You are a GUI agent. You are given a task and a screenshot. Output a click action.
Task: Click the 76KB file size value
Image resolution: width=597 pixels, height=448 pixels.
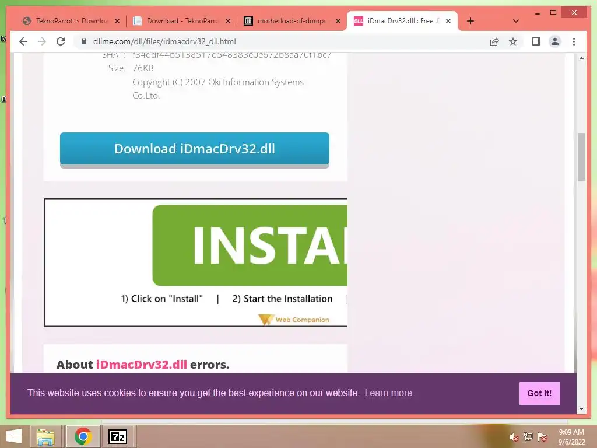[143, 68]
